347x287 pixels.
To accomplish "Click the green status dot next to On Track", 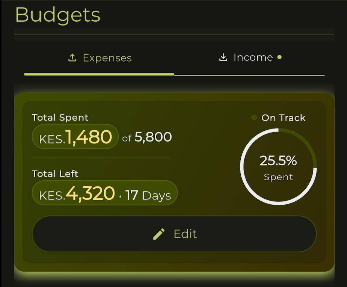I will point(254,117).
